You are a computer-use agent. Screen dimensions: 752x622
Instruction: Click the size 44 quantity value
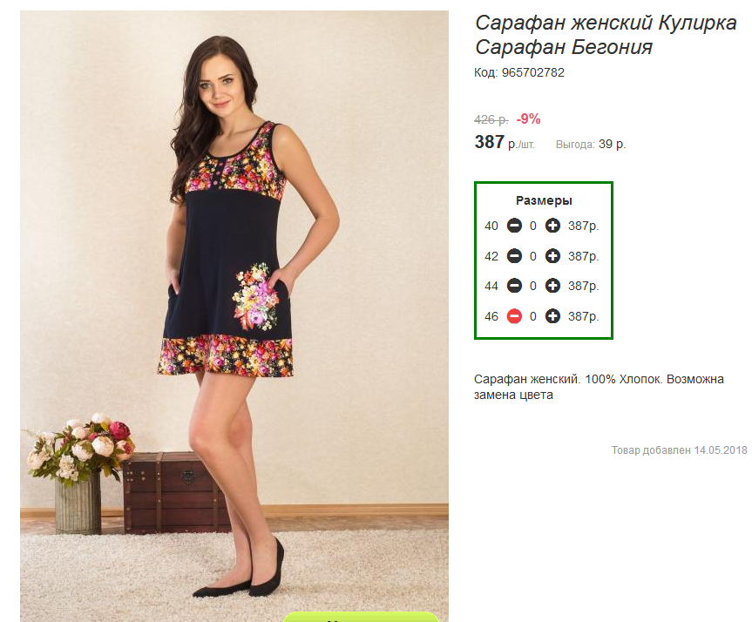pyautogui.click(x=532, y=287)
